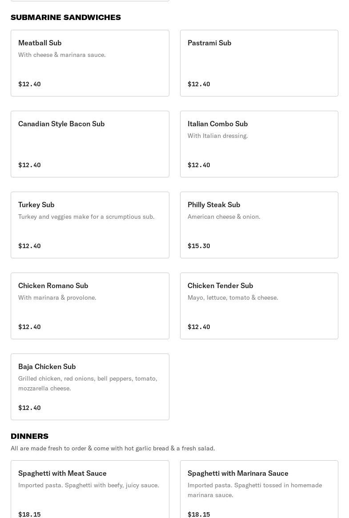This screenshot has width=349, height=518.
Task: Choose the Baja Chicken Sub
Action: 90,387
